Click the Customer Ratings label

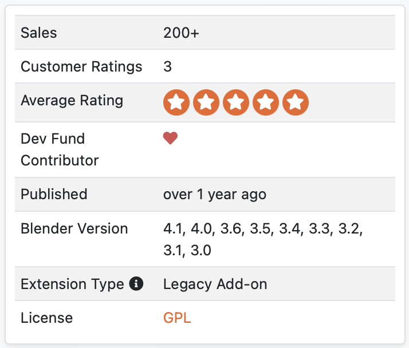[81, 66]
